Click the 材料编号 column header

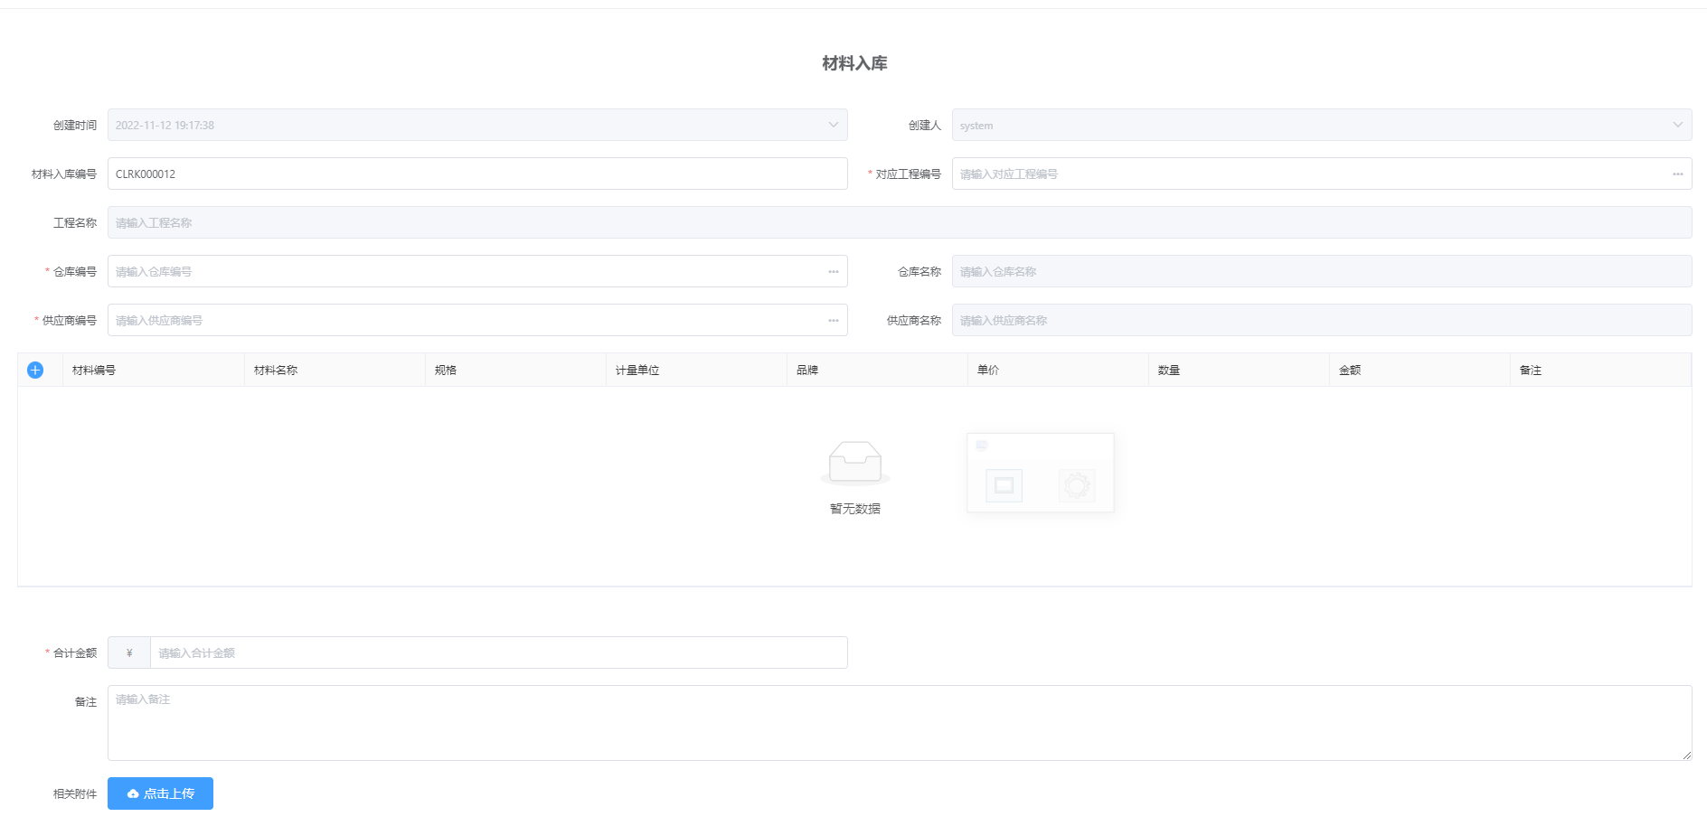click(154, 370)
